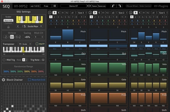
Task: Shift sequencer 1 pattern right arrow
Action: click(x=85, y=17)
